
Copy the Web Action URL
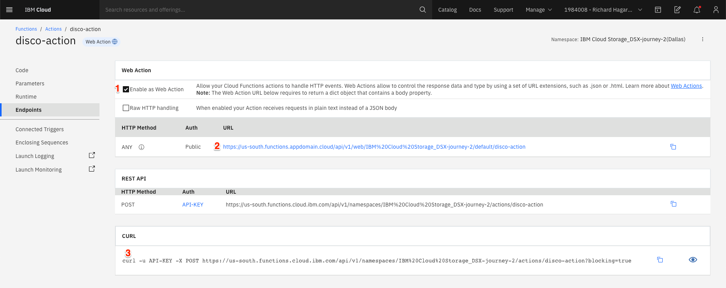point(673,147)
